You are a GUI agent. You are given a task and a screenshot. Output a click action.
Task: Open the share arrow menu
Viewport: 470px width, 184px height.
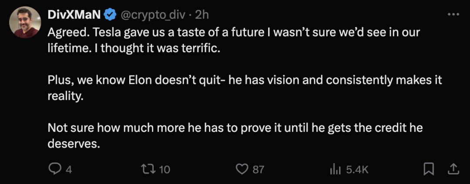click(x=452, y=168)
